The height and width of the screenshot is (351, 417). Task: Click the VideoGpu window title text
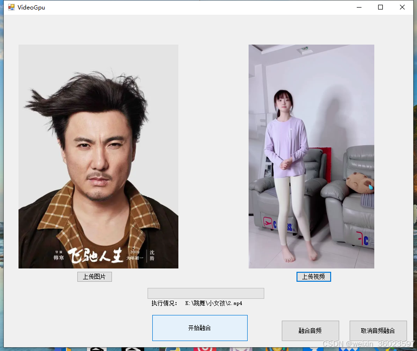(x=31, y=8)
